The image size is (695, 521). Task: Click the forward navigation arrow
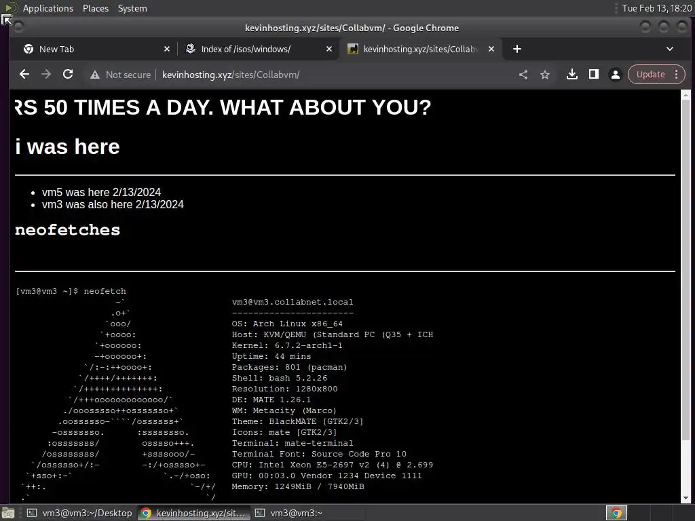(x=46, y=75)
